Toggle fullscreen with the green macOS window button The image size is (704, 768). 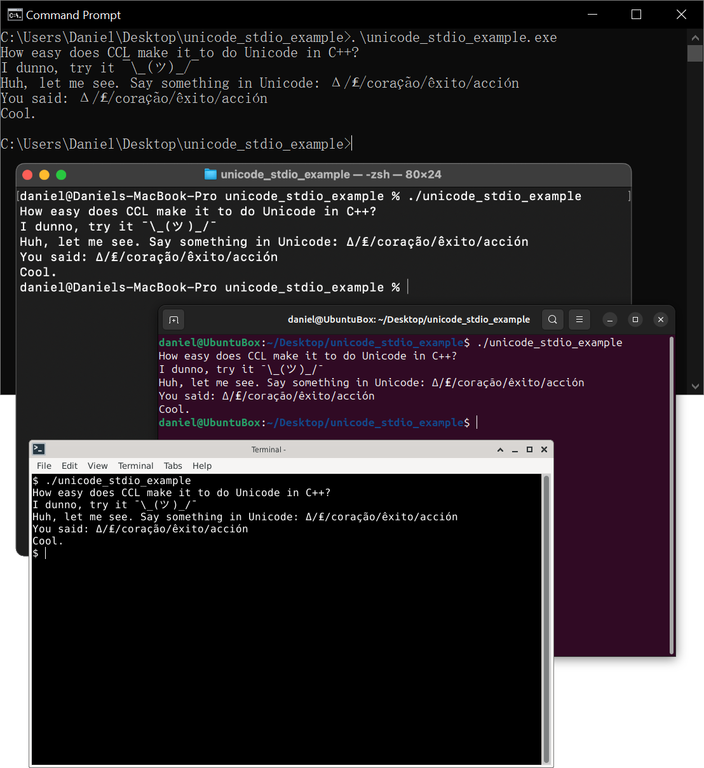pyautogui.click(x=61, y=174)
